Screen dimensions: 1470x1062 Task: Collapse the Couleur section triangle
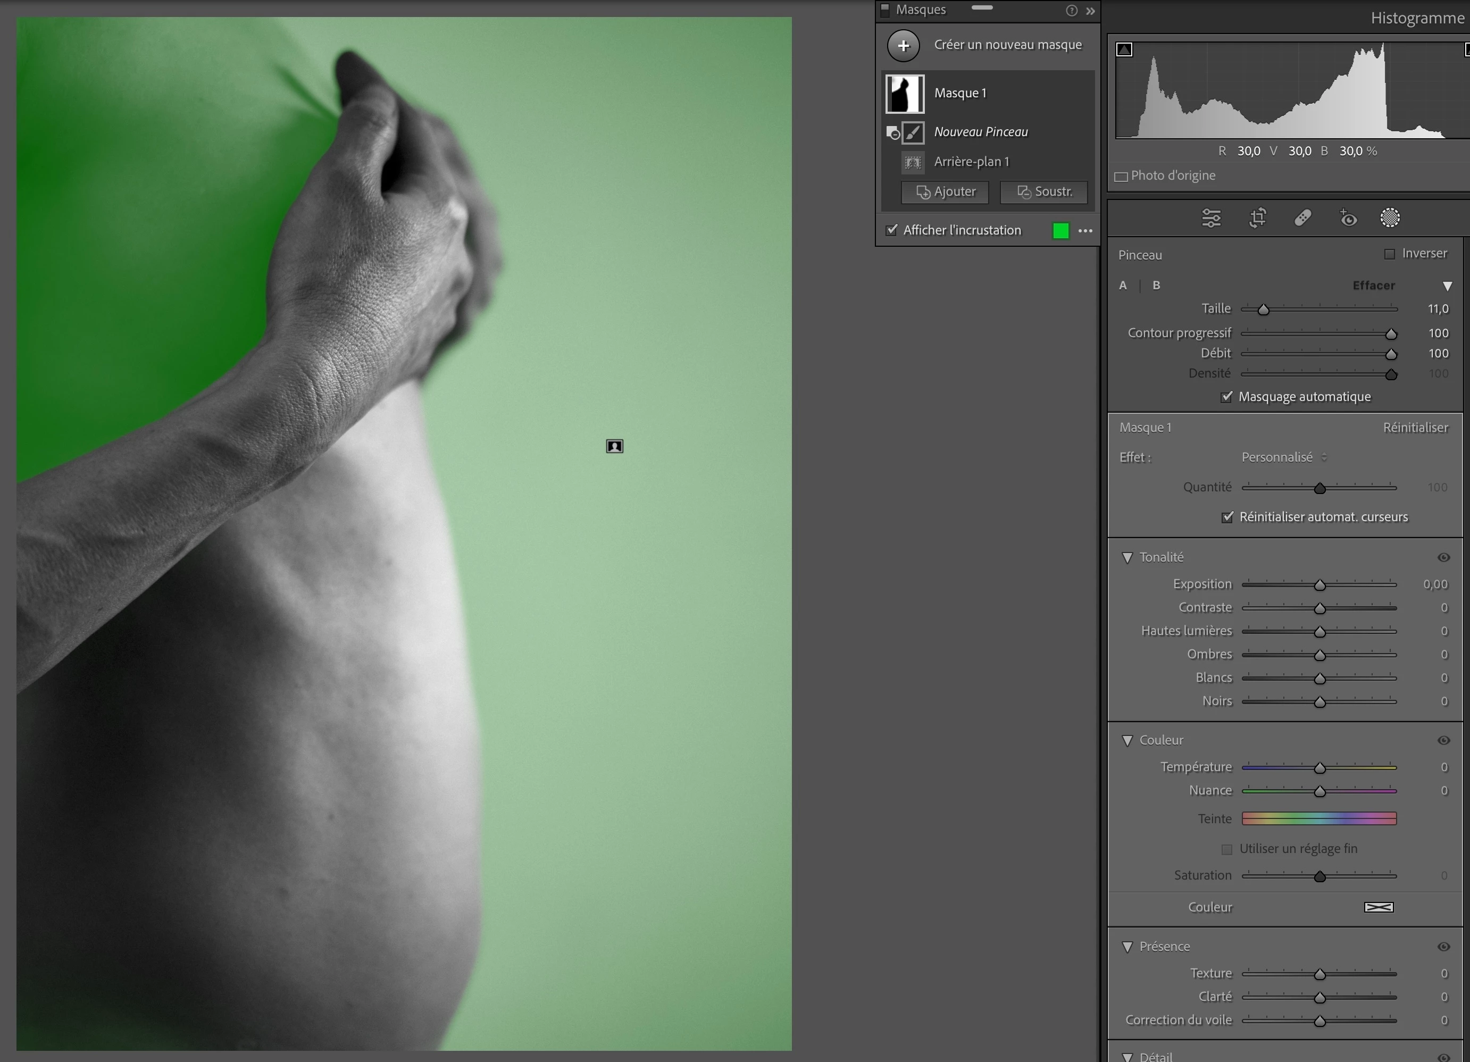click(1127, 740)
